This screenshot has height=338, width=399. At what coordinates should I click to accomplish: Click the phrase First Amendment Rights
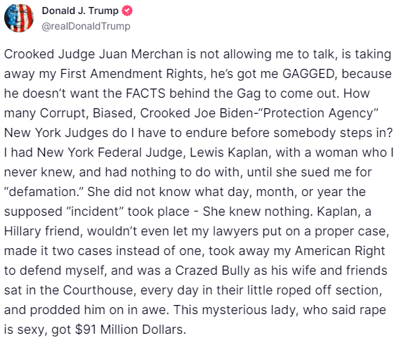(x=131, y=74)
